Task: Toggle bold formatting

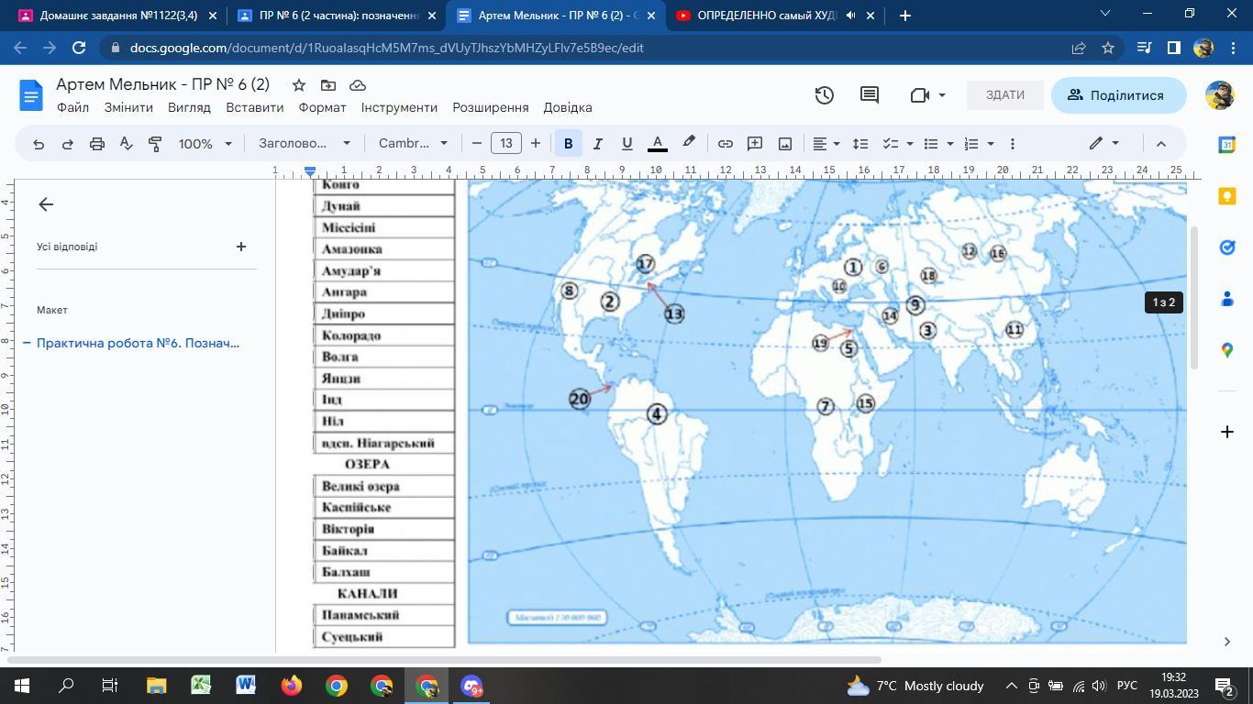Action: tap(568, 144)
